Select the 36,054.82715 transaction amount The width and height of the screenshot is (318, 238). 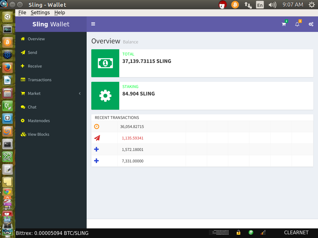[x=132, y=127]
